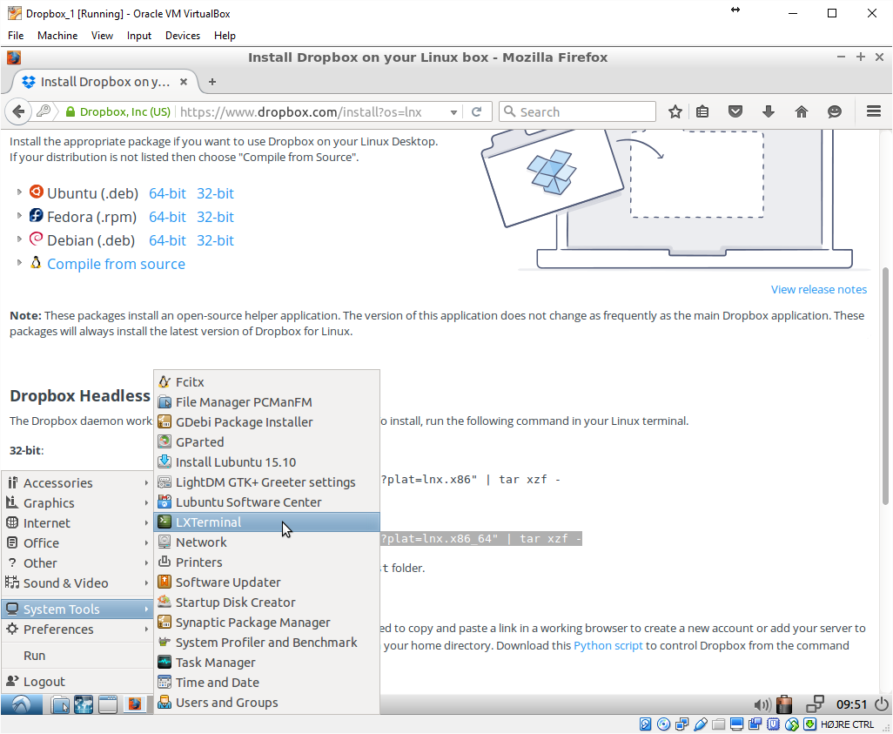
Task: Go to the Firefox home page icon
Action: coord(802,111)
